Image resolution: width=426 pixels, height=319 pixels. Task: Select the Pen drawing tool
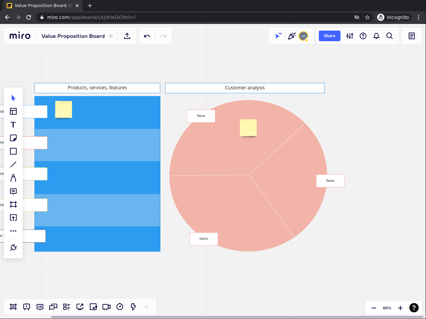pyautogui.click(x=13, y=178)
